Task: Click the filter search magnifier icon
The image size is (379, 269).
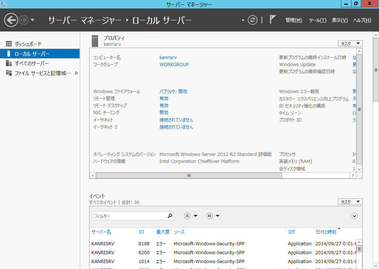Action: [170, 216]
